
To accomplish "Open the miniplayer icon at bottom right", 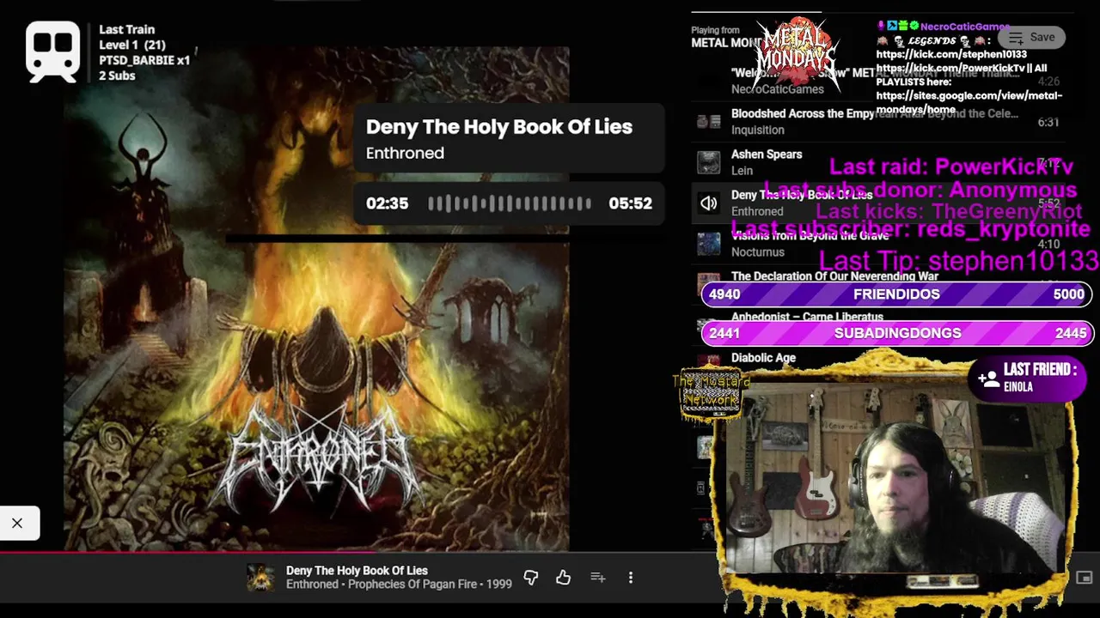I will (x=1085, y=578).
